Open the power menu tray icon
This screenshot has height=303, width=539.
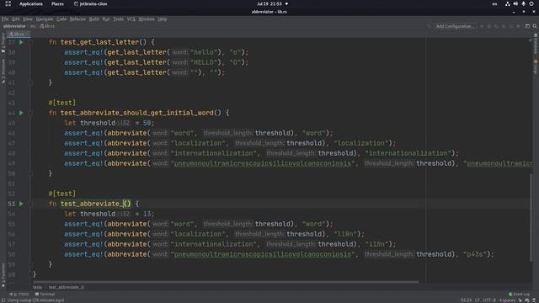pos(531,3)
